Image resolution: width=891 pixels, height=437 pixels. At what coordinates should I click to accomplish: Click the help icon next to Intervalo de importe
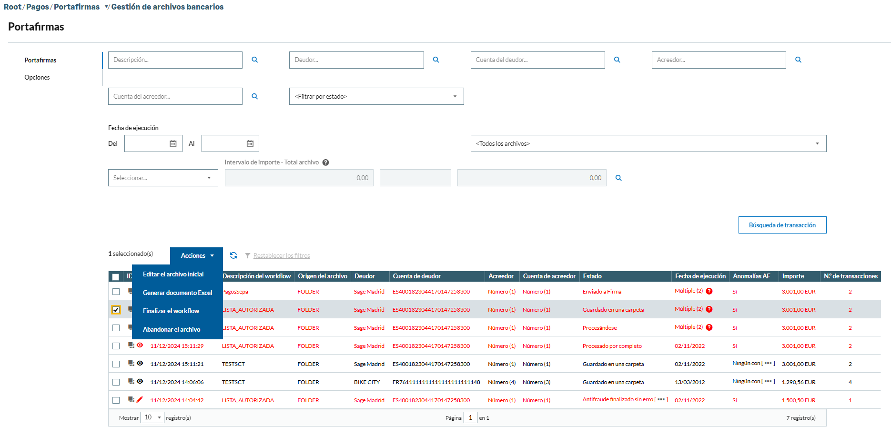325,163
